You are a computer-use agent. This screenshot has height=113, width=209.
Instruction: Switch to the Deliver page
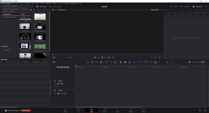point(143,110)
